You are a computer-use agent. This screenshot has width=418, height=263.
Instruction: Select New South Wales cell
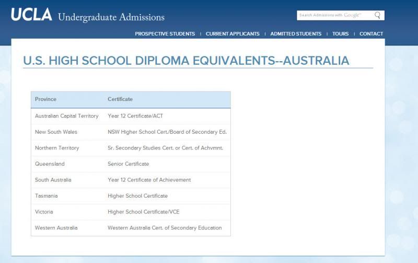(x=56, y=132)
